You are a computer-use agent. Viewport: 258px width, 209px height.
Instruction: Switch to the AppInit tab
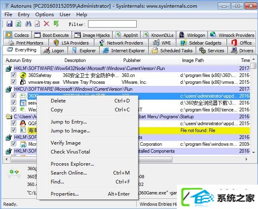(127, 35)
